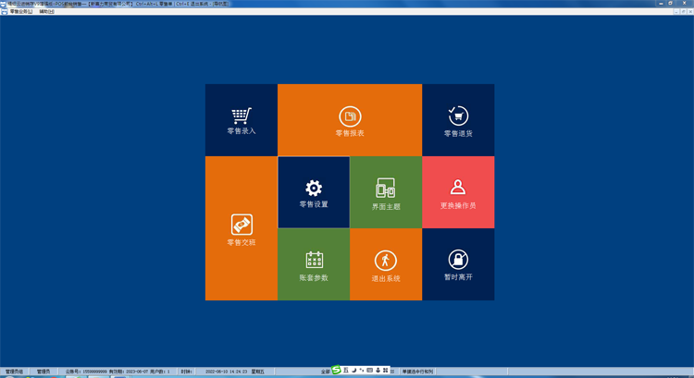694x378 pixels.
Task: Click the 全部 label in status bar
Action: 325,372
